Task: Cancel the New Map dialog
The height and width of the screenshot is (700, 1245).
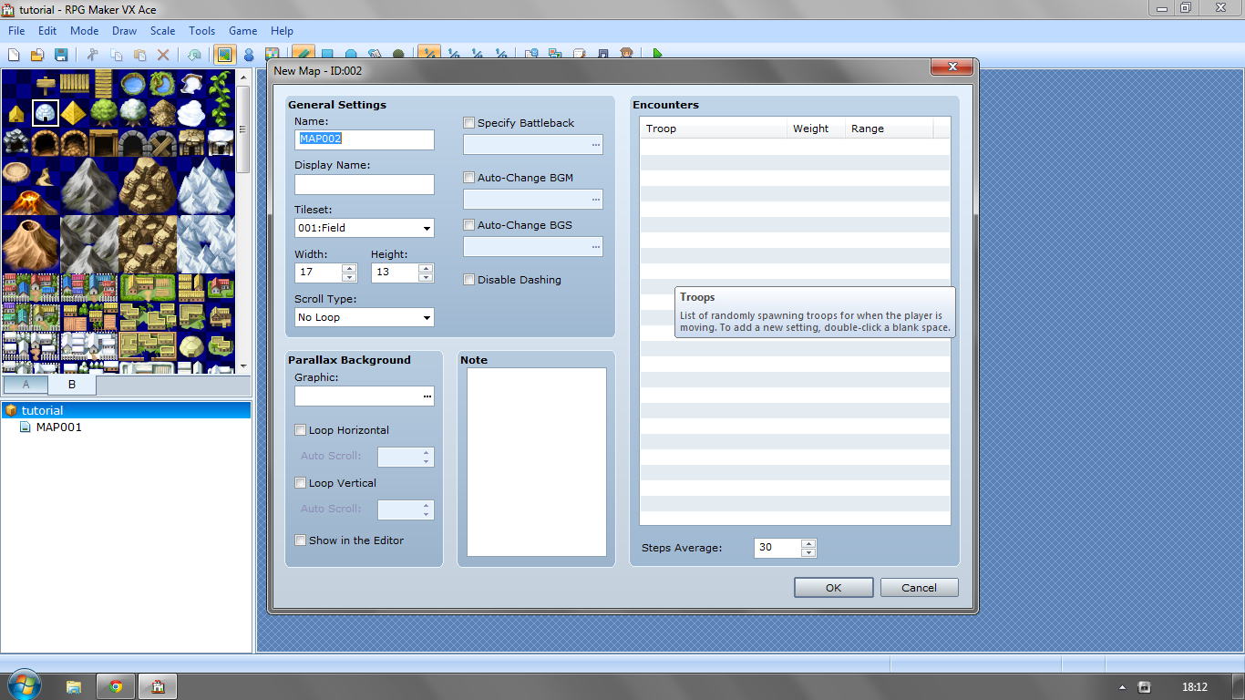Action: coord(919,588)
